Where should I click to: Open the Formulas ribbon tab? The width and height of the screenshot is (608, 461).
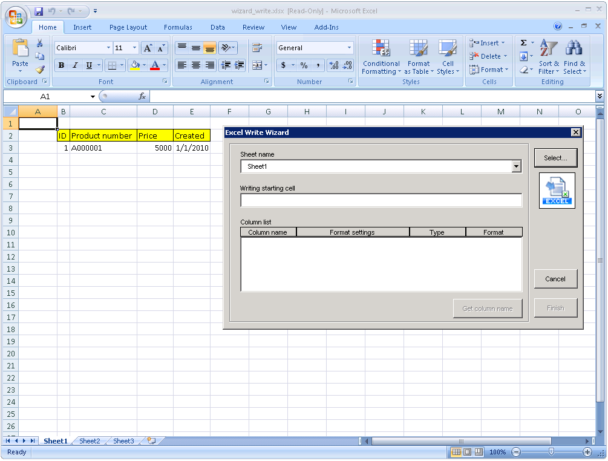click(178, 27)
